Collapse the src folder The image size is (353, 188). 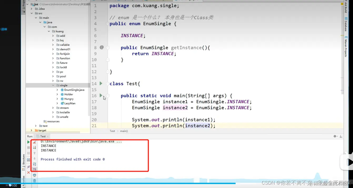32,13
